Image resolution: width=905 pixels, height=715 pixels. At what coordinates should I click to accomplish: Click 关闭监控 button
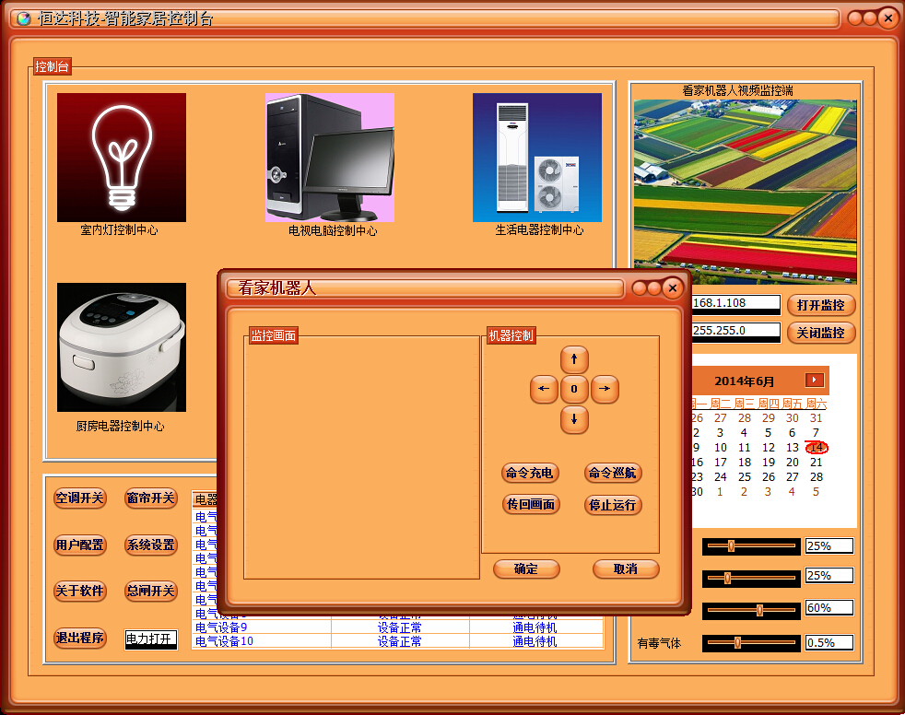pos(821,333)
